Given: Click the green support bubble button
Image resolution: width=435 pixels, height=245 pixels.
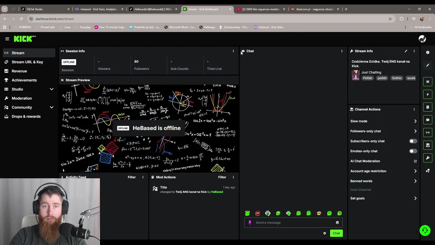Looking at the screenshot, I should point(425,230).
